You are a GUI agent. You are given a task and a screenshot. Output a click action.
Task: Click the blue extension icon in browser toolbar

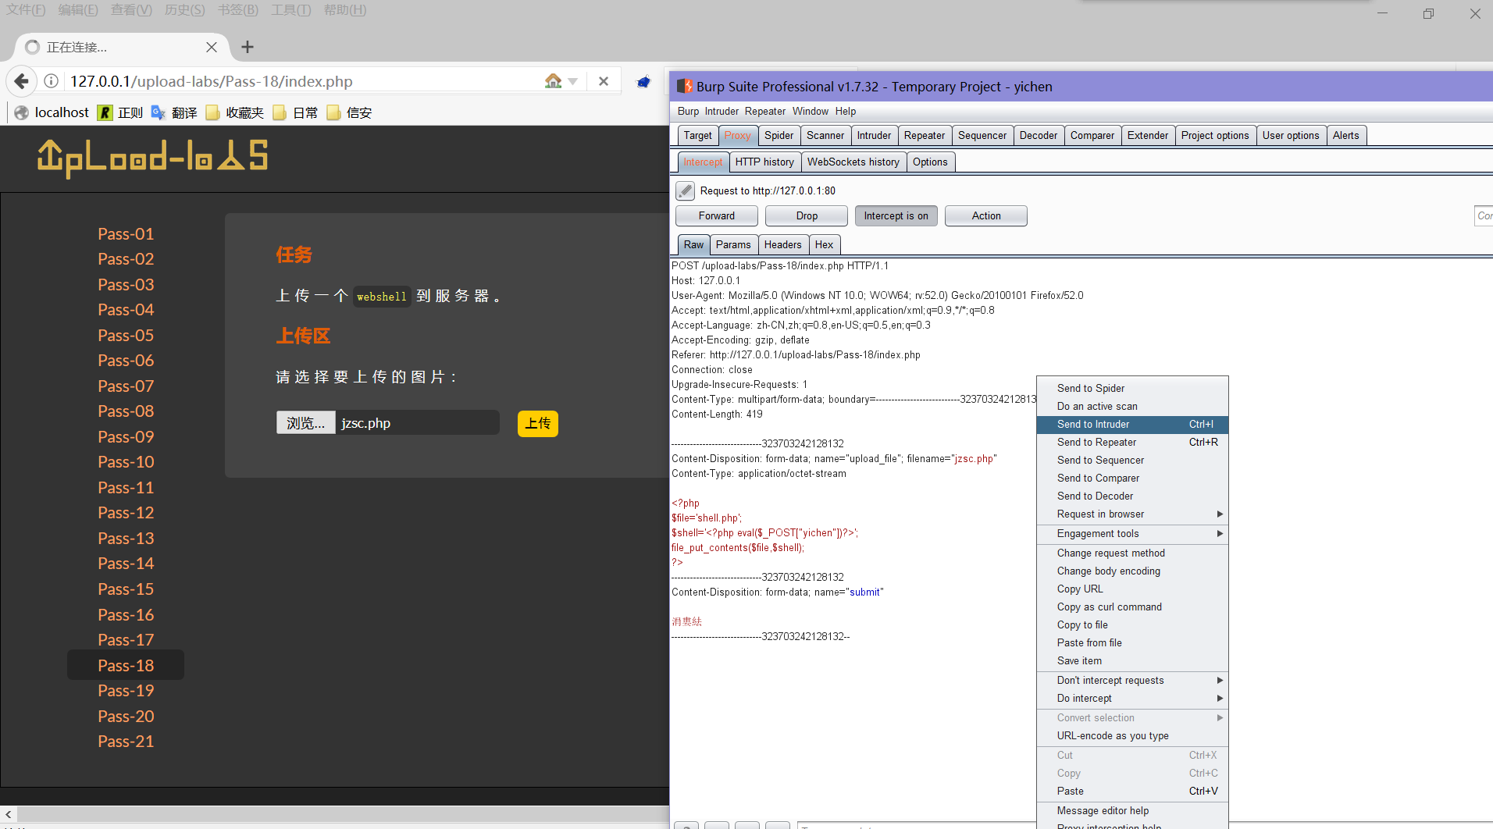(643, 81)
